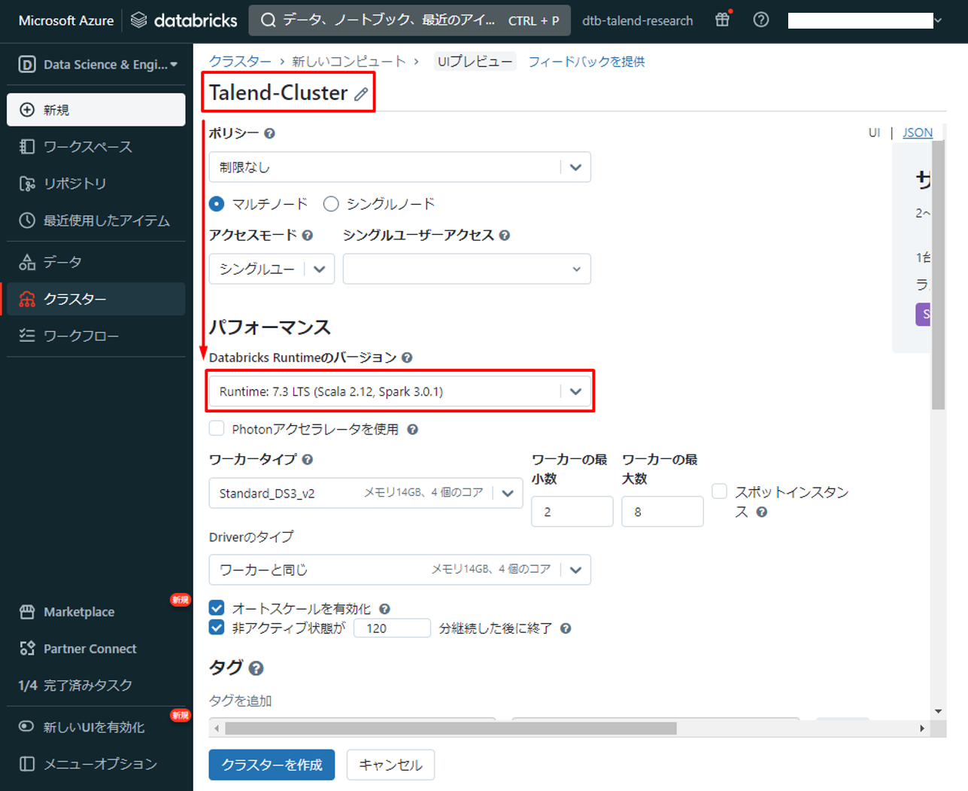The image size is (968, 791).
Task: Click the search magnifier icon
Action: click(x=268, y=20)
